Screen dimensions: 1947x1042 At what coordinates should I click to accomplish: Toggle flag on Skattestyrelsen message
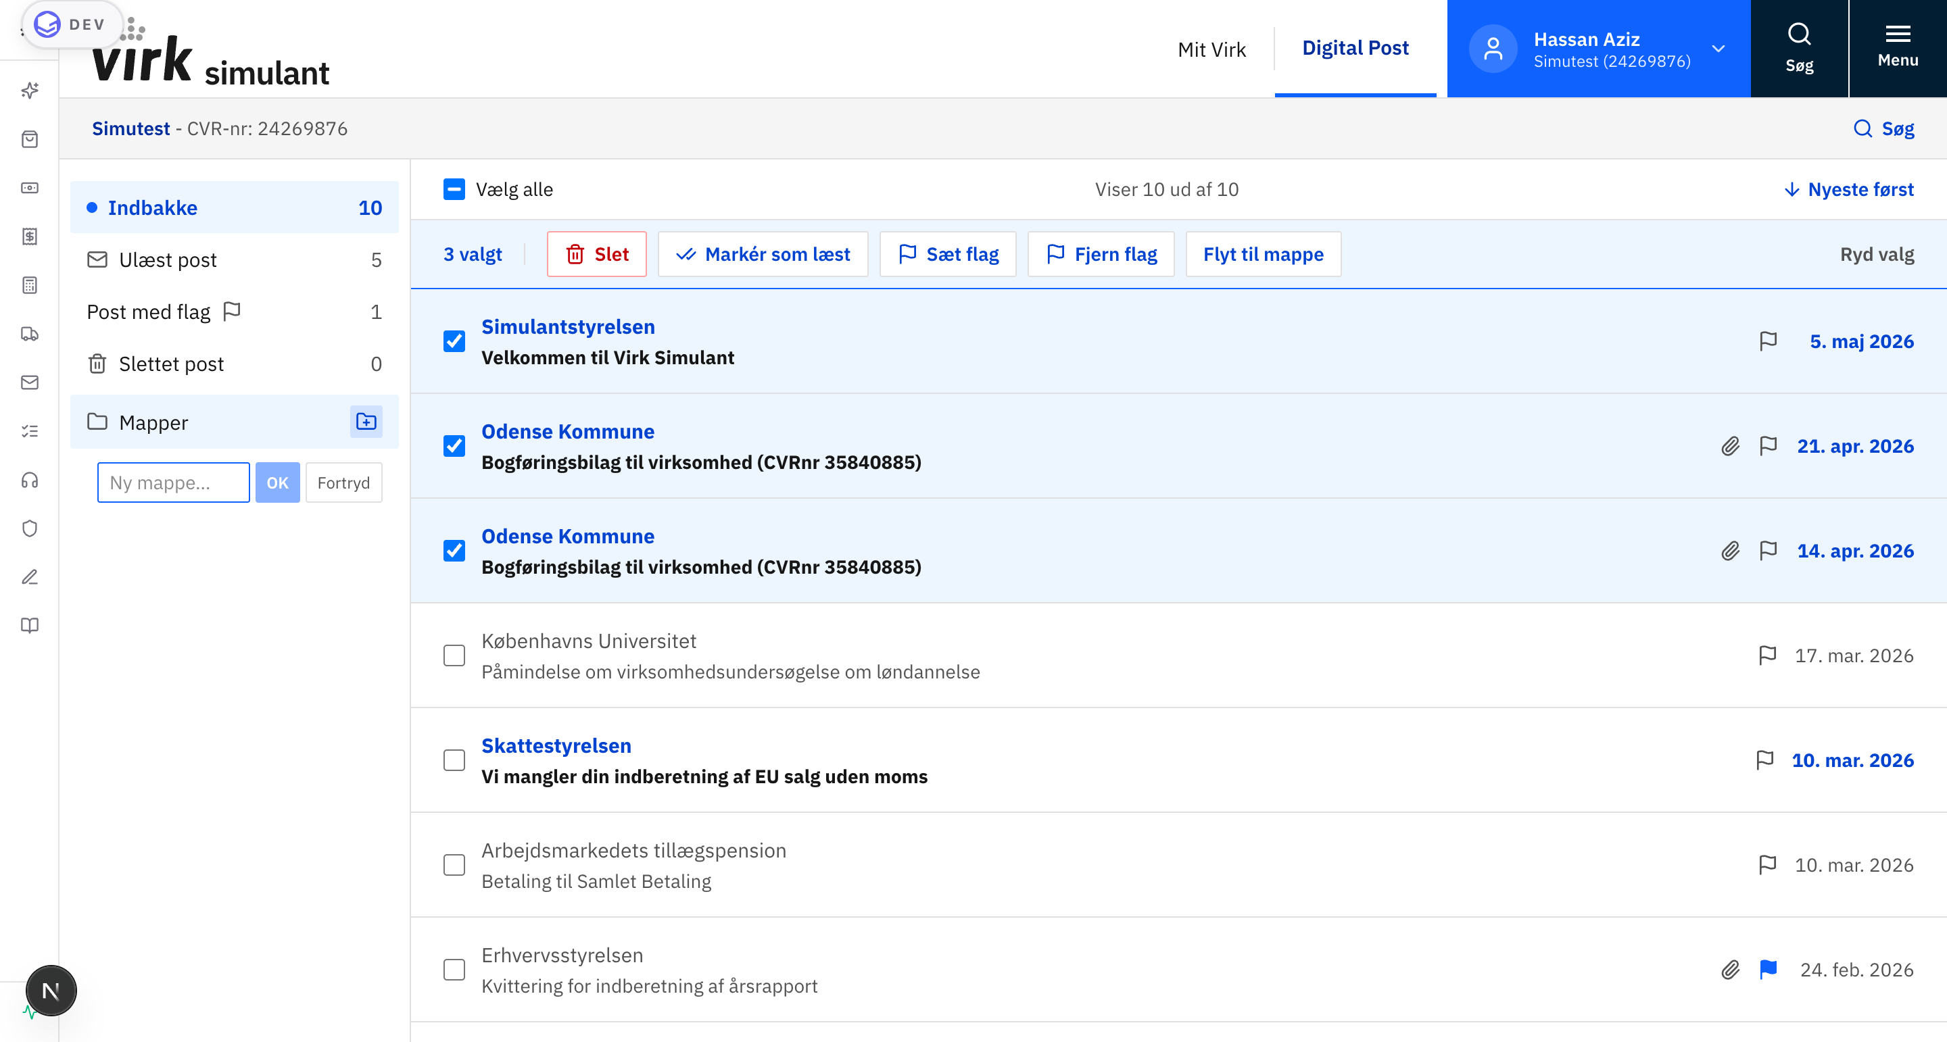pos(1764,760)
